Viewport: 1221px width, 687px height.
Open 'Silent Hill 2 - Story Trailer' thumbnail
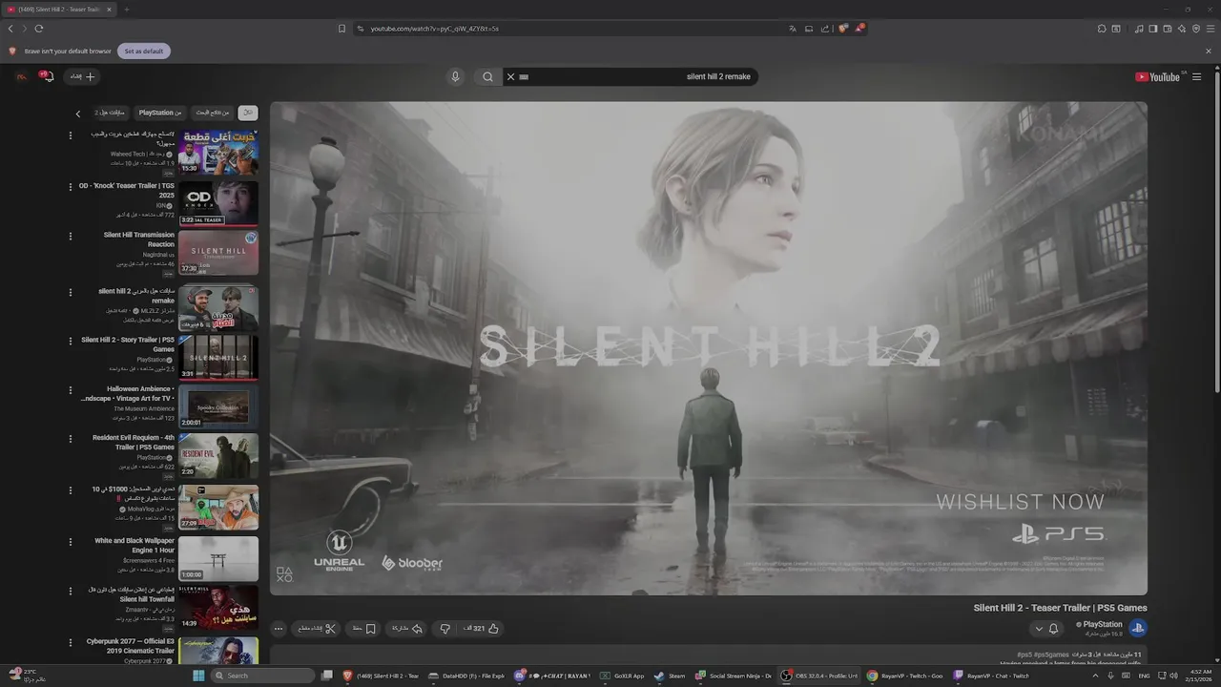218,357
